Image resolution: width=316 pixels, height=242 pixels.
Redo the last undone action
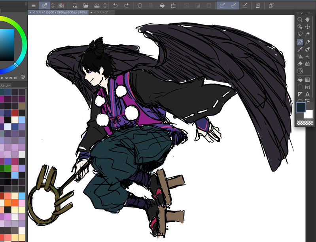pyautogui.click(x=126, y=6)
